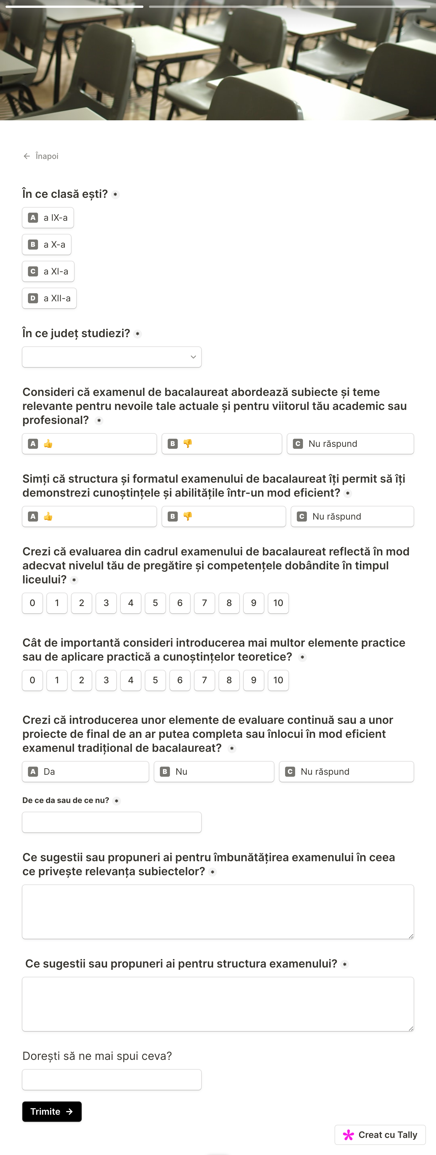Screen dimensions: 436x1155
Task: Focus the exam structure suggestions textarea
Action: pos(218,1004)
